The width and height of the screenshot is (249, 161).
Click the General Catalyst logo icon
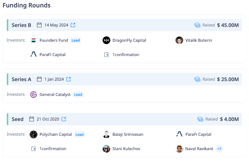pos(34,95)
